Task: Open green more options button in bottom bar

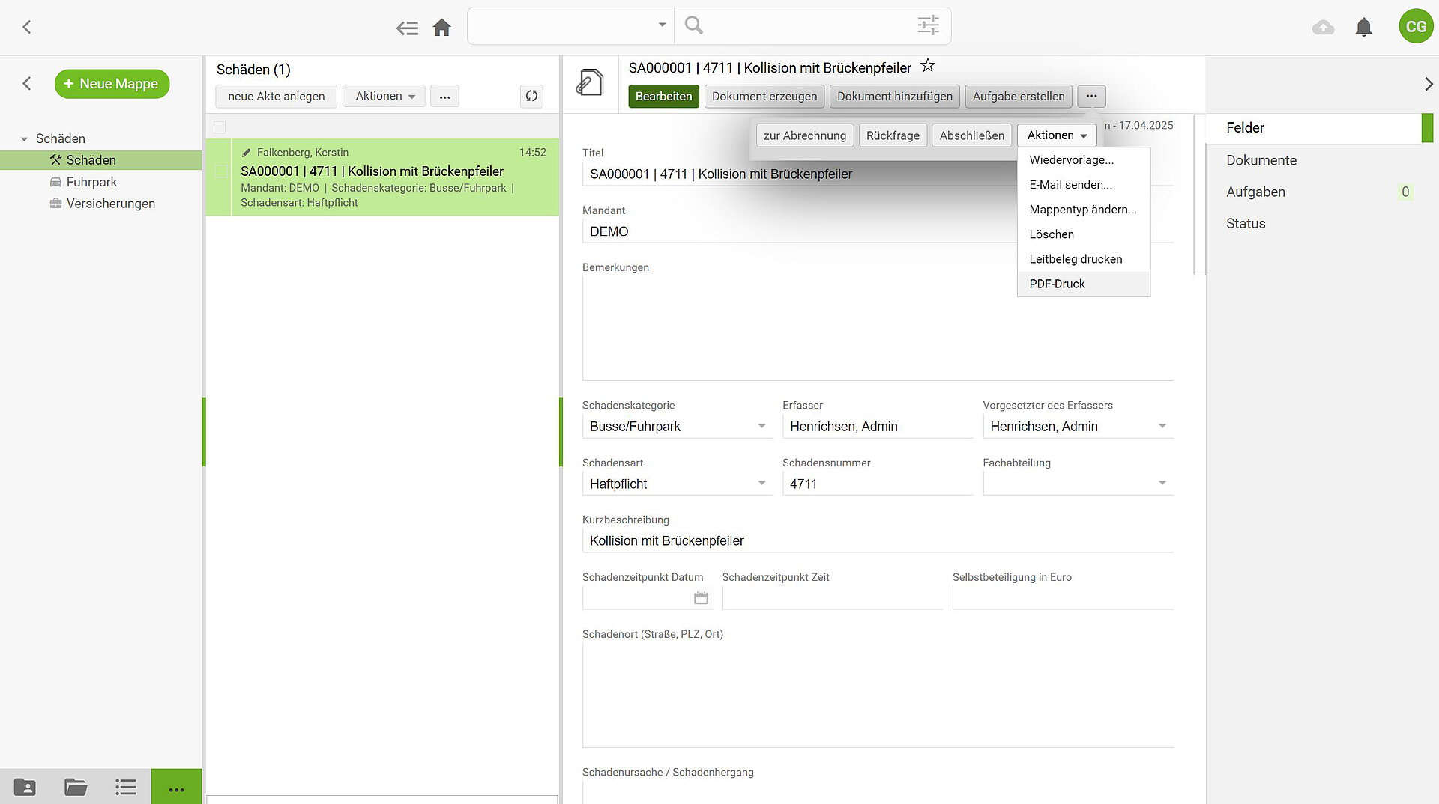Action: pos(176,787)
